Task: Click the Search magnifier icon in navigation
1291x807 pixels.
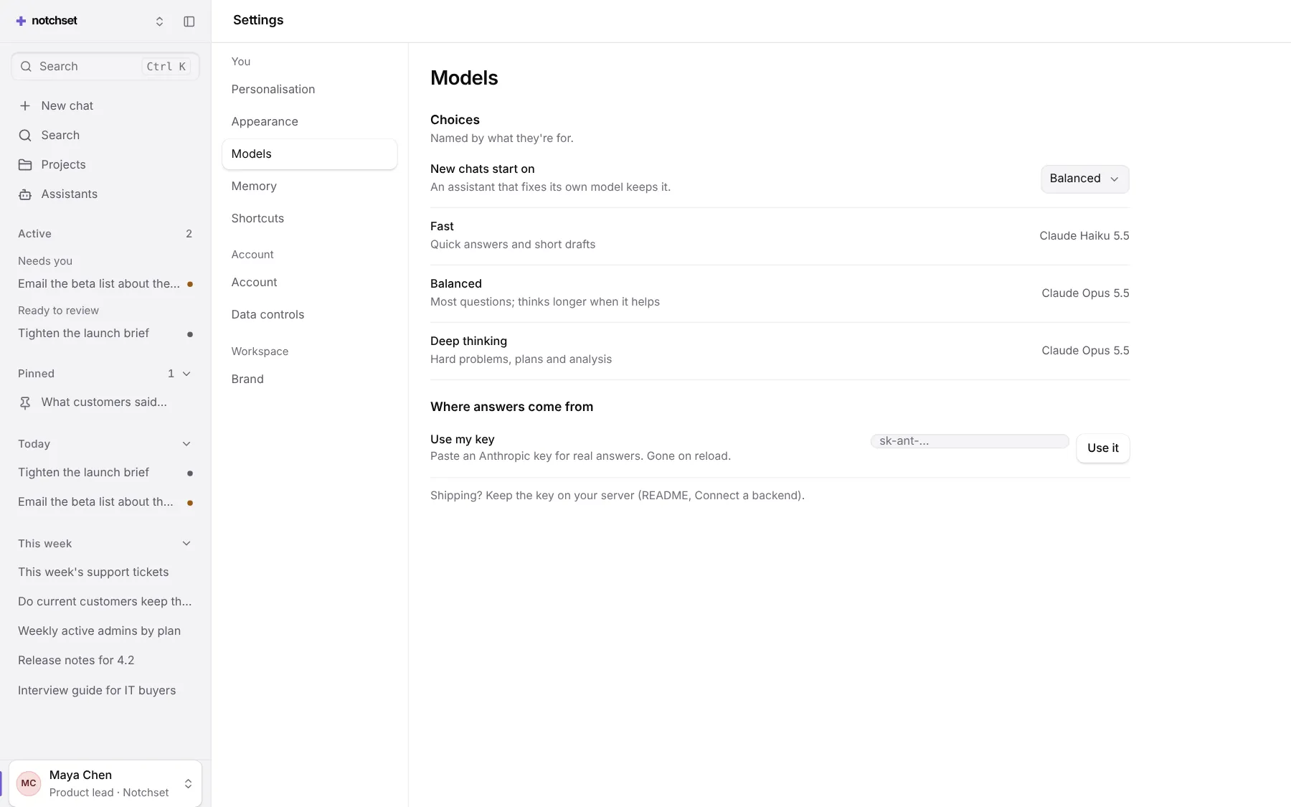Action: tap(25, 136)
